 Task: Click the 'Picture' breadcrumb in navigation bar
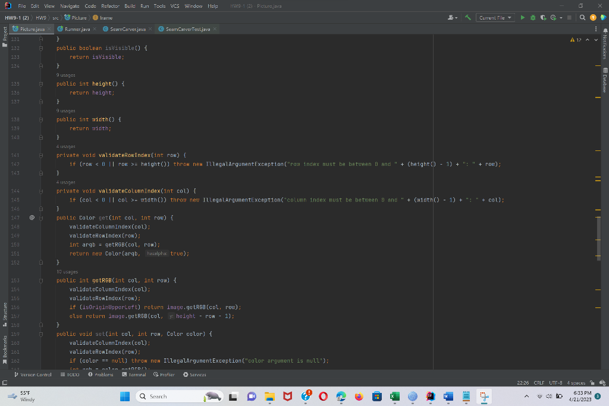click(76, 17)
